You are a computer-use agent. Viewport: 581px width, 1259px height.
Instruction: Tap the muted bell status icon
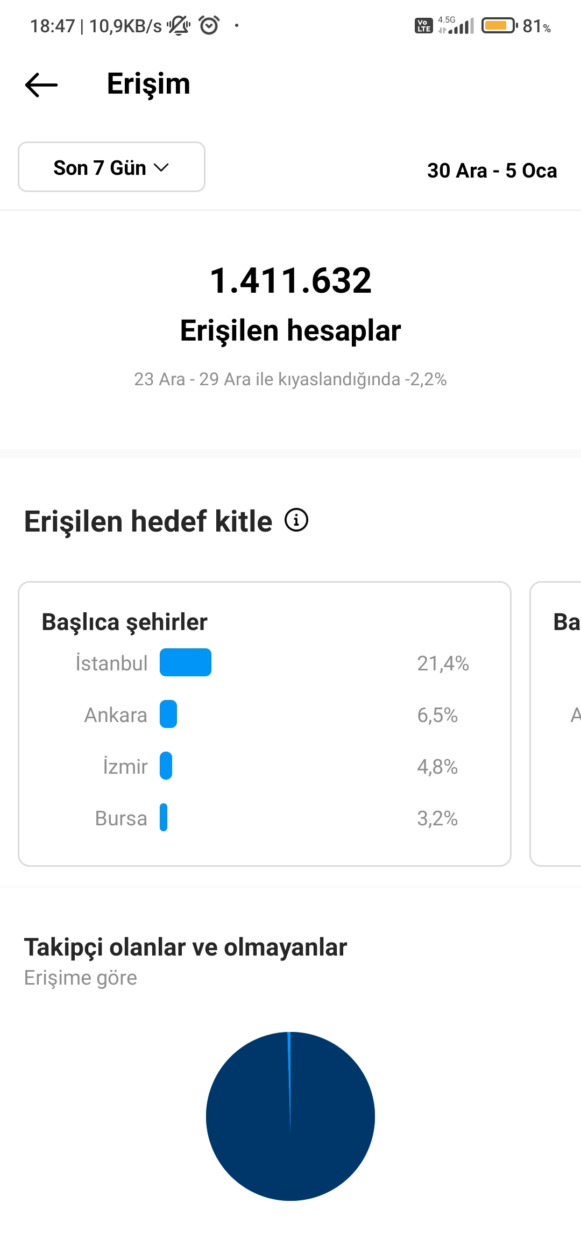[179, 25]
